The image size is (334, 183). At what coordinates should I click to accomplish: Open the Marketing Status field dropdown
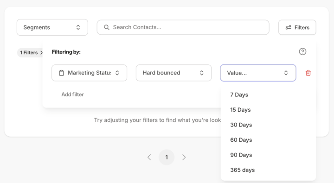pyautogui.click(x=89, y=73)
